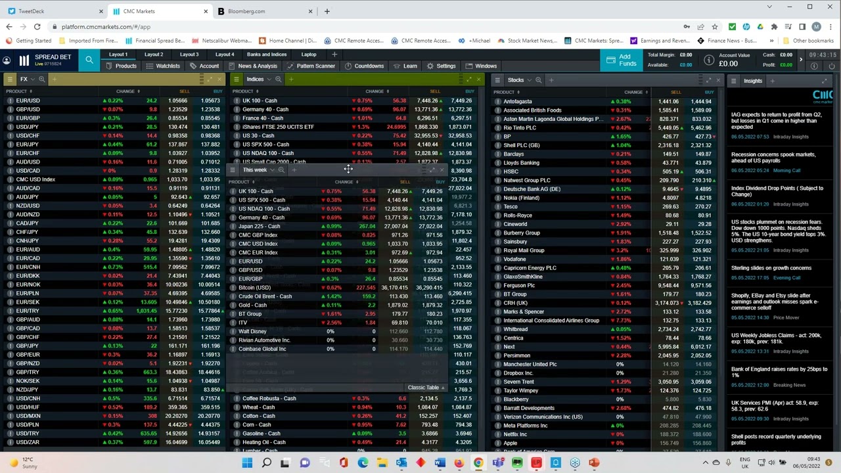
Task: Reload the browser page
Action: point(37,27)
